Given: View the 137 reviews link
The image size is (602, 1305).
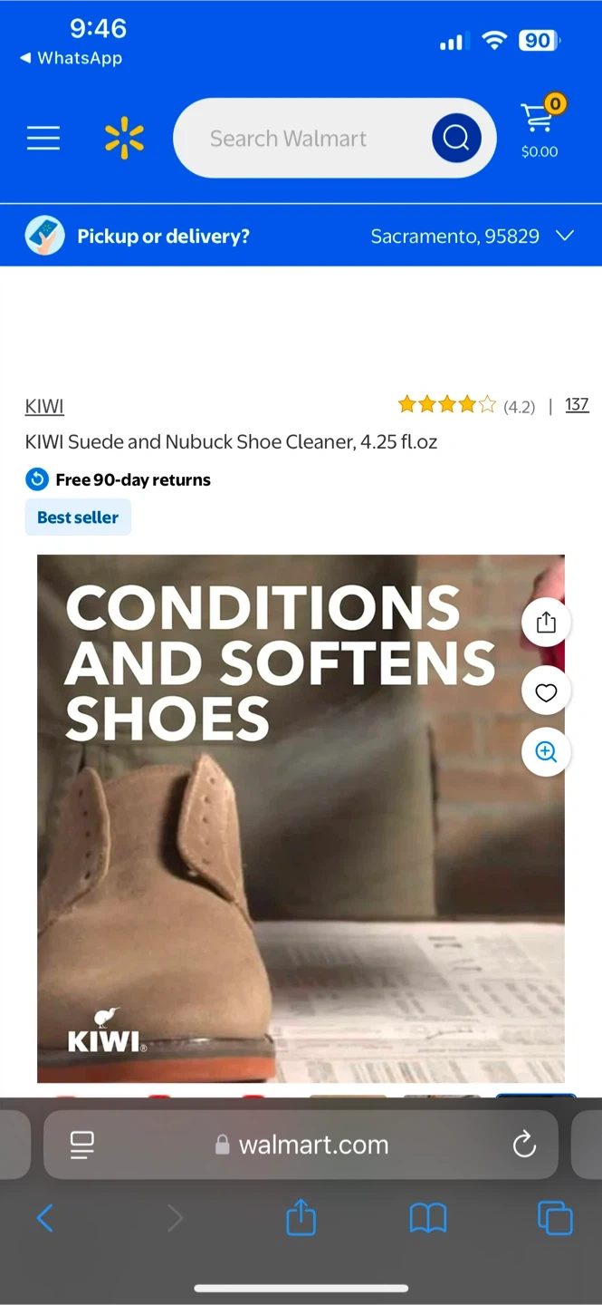Looking at the screenshot, I should (x=577, y=405).
